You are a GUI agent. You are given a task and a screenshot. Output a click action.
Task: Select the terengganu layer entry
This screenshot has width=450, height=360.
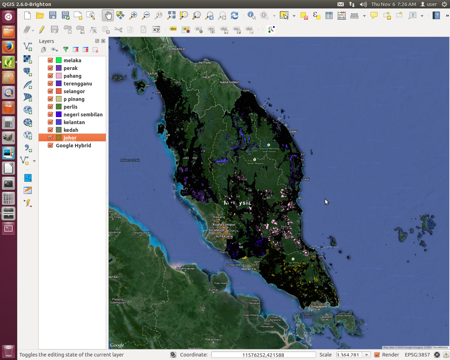point(78,83)
